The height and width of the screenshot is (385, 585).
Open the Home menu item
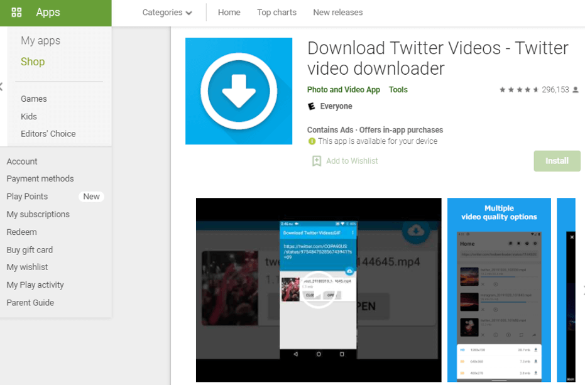(x=229, y=12)
